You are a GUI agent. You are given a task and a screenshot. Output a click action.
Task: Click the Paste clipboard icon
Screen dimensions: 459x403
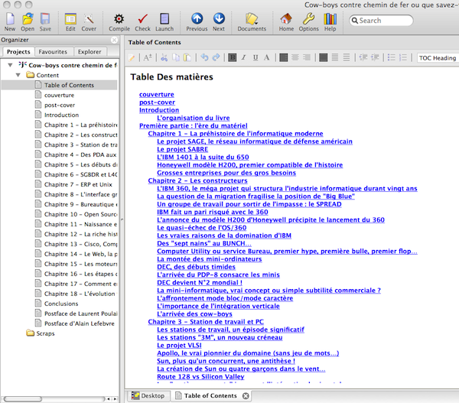(187, 57)
